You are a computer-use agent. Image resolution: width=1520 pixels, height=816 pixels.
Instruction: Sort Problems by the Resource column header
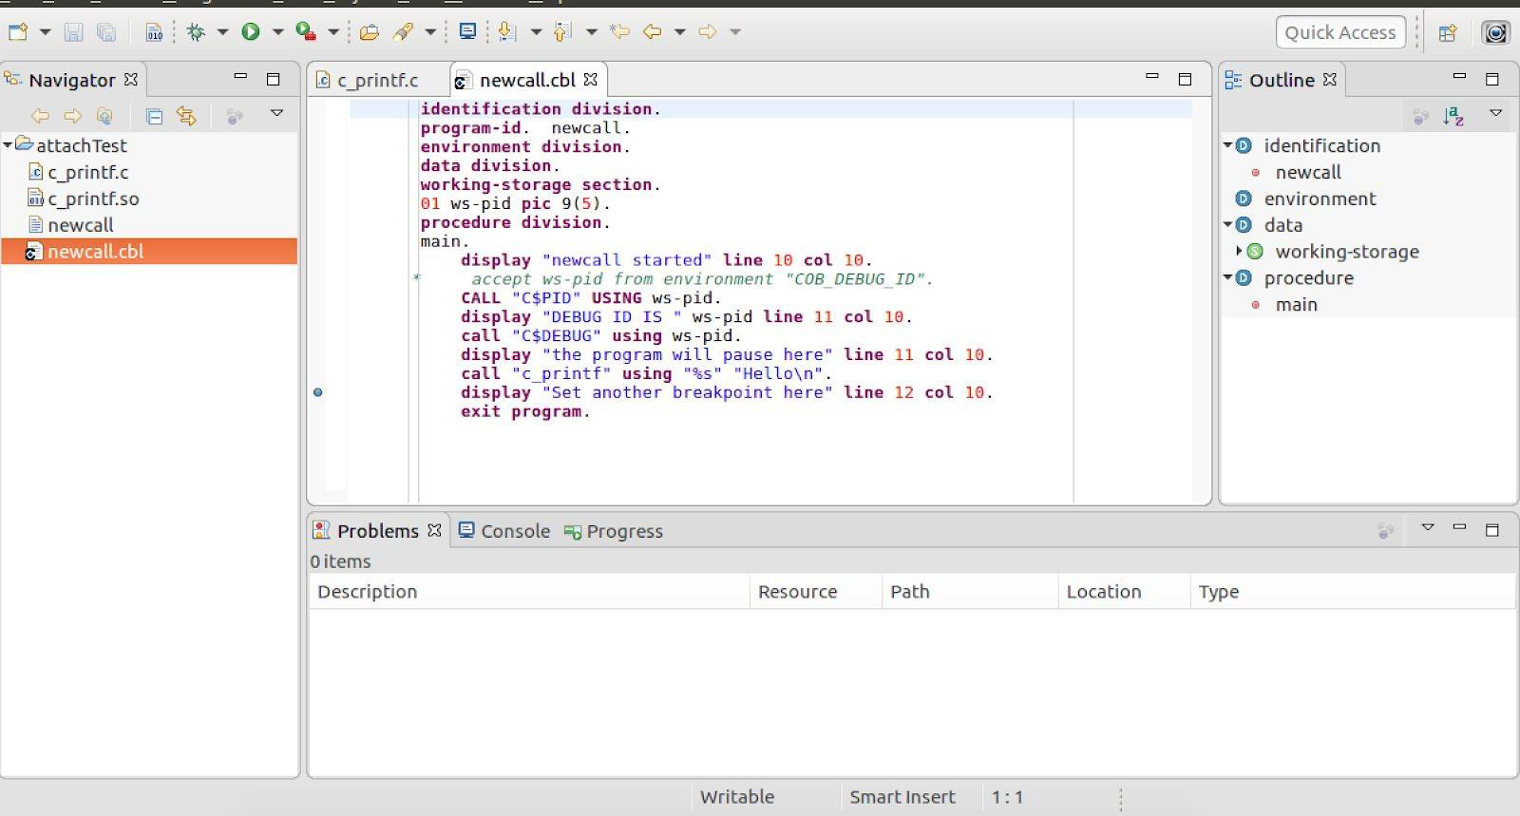point(797,592)
